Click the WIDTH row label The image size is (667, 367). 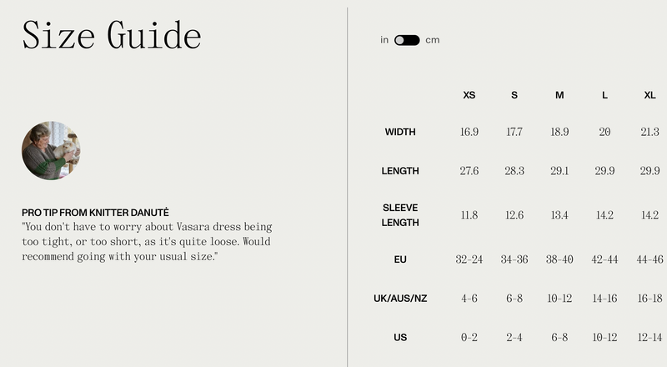coord(400,132)
